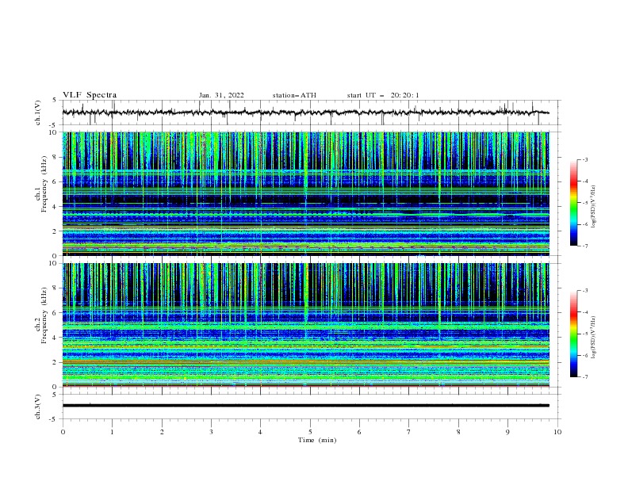Click time axis tick label "1"
The image size is (628, 485).
point(112,432)
